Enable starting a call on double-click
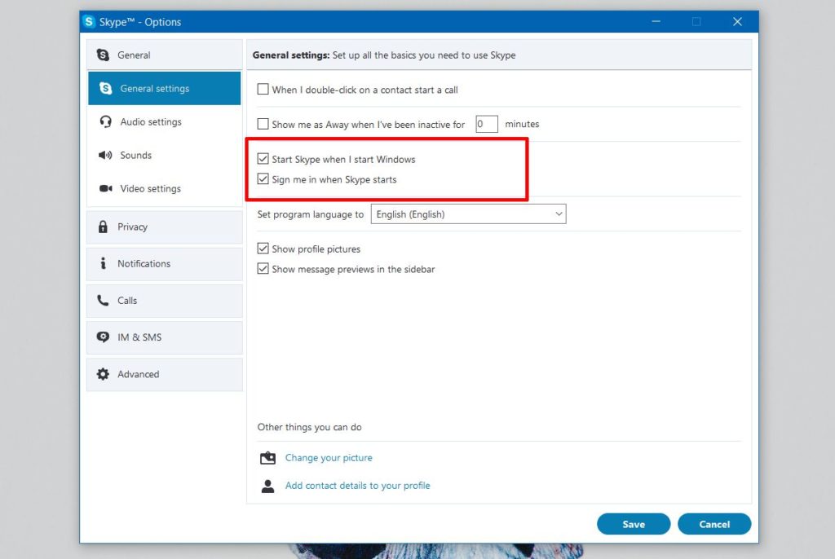This screenshot has width=835, height=559. (263, 90)
